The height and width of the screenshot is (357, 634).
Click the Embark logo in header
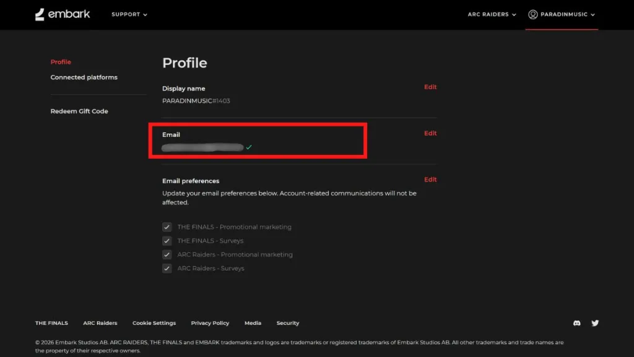pos(63,14)
